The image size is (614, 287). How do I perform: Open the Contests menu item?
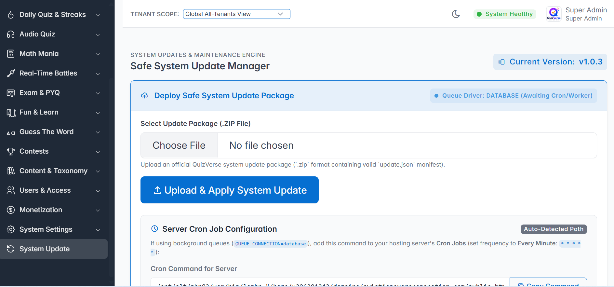tap(54, 151)
